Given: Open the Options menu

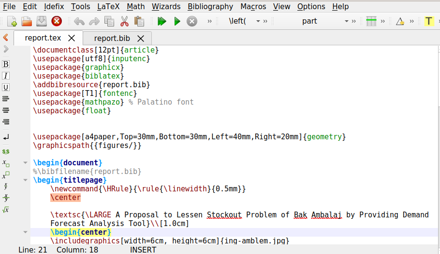Looking at the screenshot, I should 311,6.
